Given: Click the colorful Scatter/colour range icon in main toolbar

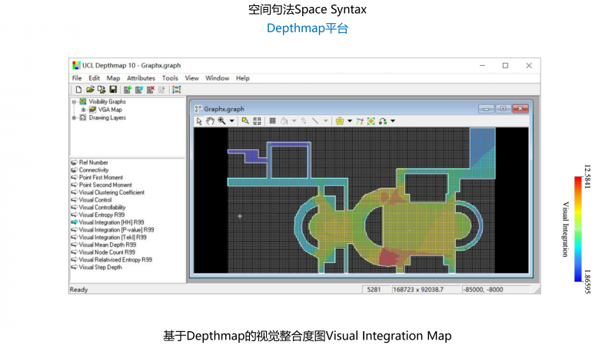Looking at the screenshot, I should [177, 90].
